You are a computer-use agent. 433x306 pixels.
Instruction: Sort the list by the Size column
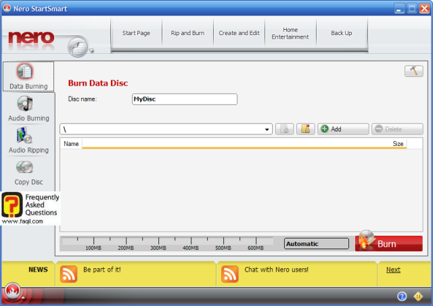coord(398,144)
